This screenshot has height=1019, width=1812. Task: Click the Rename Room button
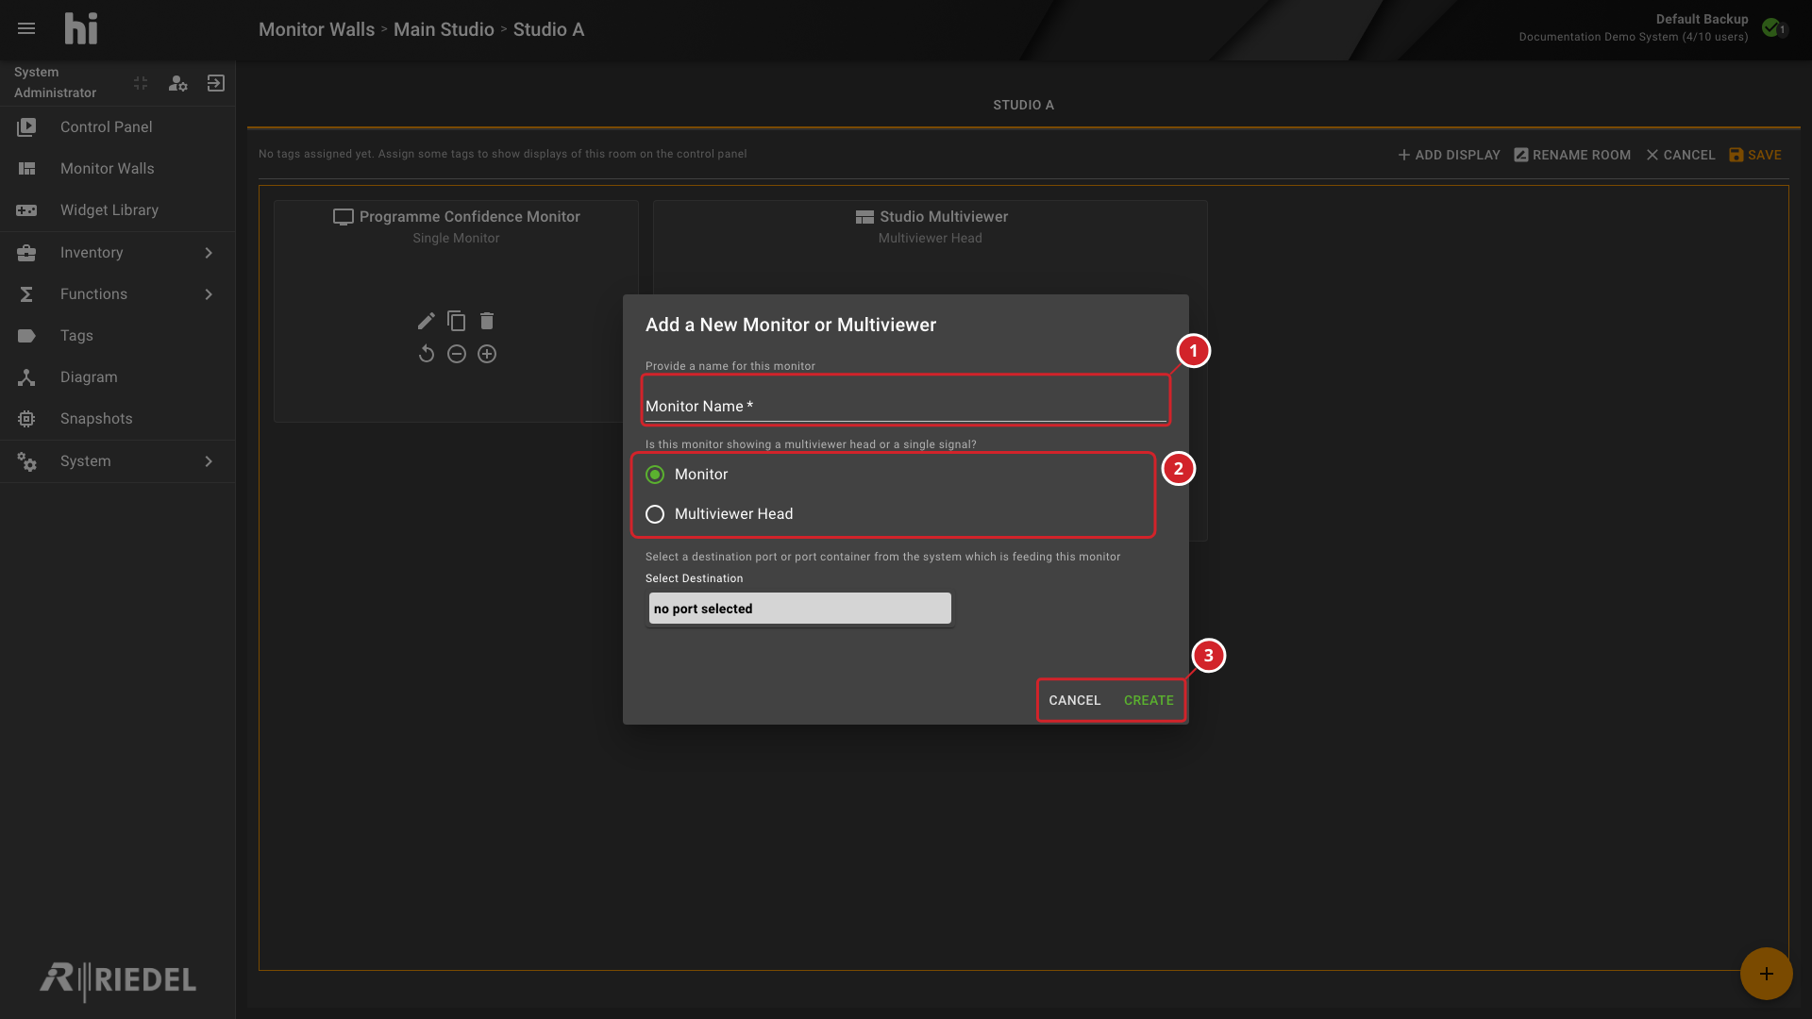[x=1572, y=155]
